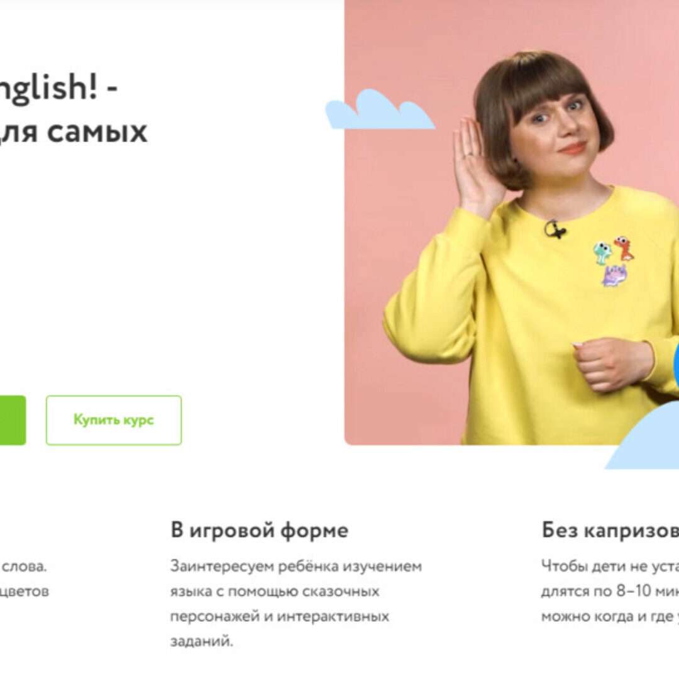Click the headline words "для самых"
This screenshot has width=679, height=679.
coord(74,131)
